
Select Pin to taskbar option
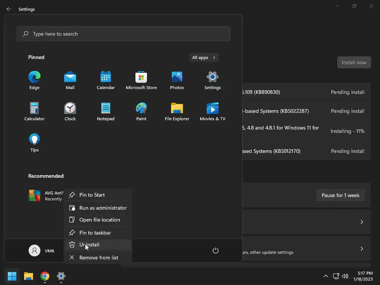click(98, 233)
